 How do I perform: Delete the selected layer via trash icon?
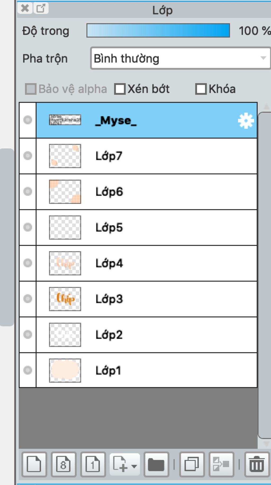tap(257, 464)
